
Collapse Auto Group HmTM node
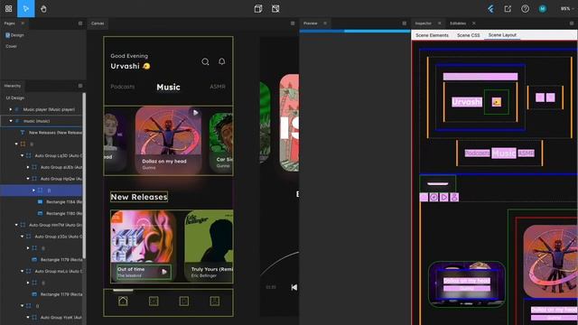point(16,225)
